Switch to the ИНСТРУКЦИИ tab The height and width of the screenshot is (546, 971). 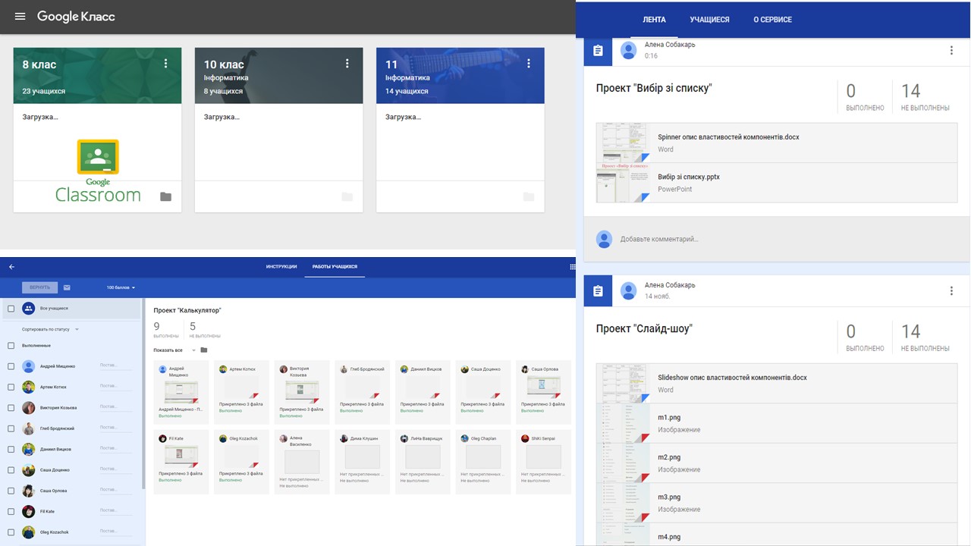point(281,267)
